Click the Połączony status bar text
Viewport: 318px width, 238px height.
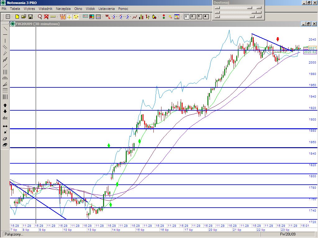click(x=14, y=235)
